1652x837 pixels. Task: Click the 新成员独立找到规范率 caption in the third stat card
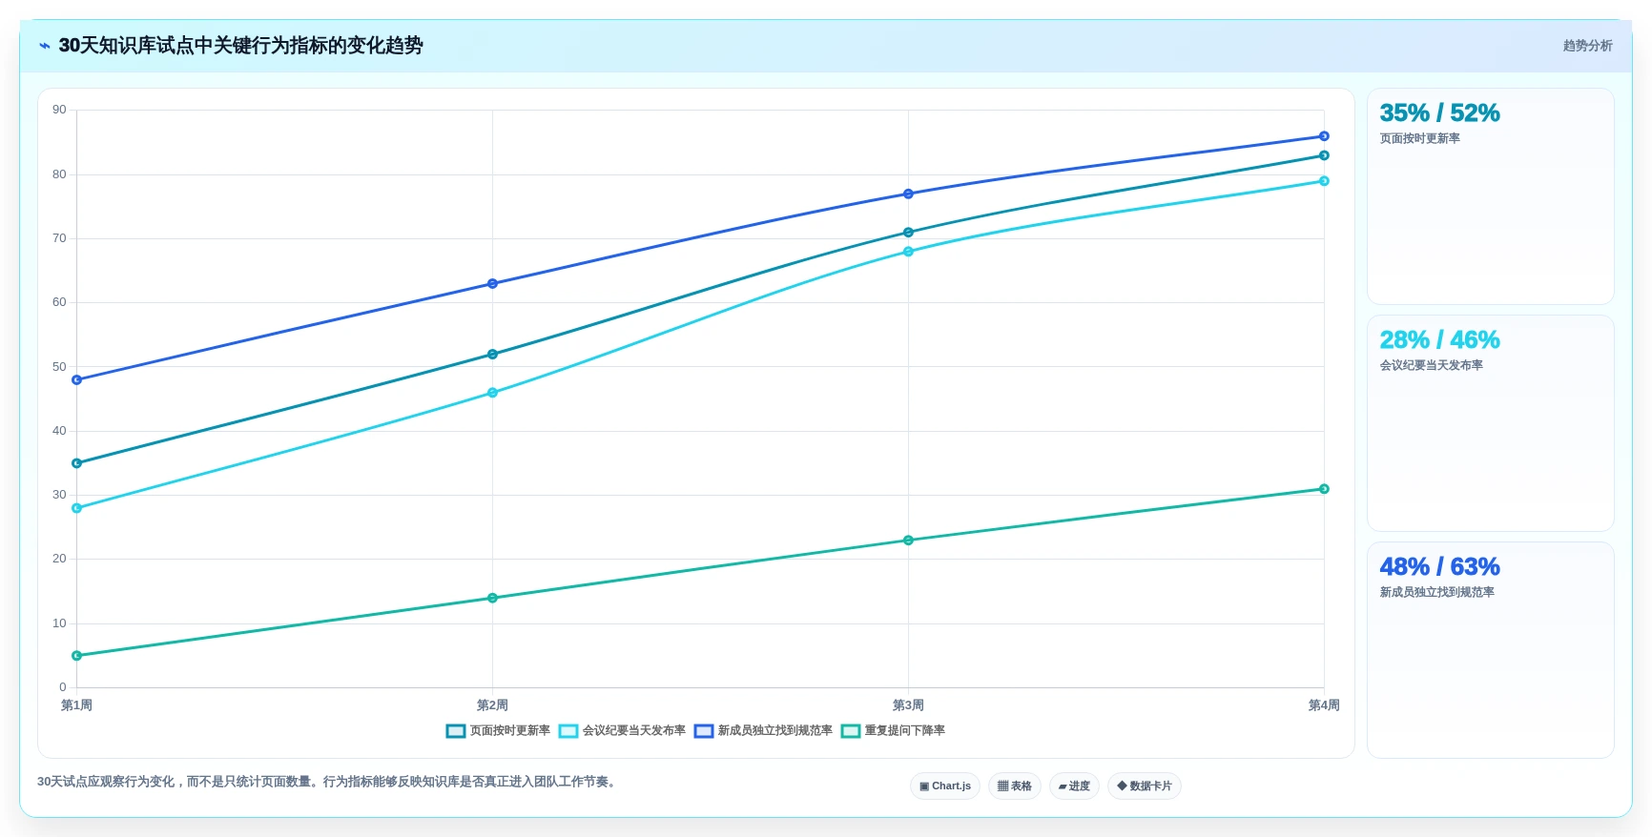(1436, 593)
